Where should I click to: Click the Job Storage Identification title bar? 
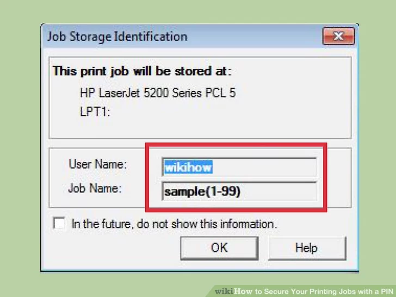coord(182,36)
